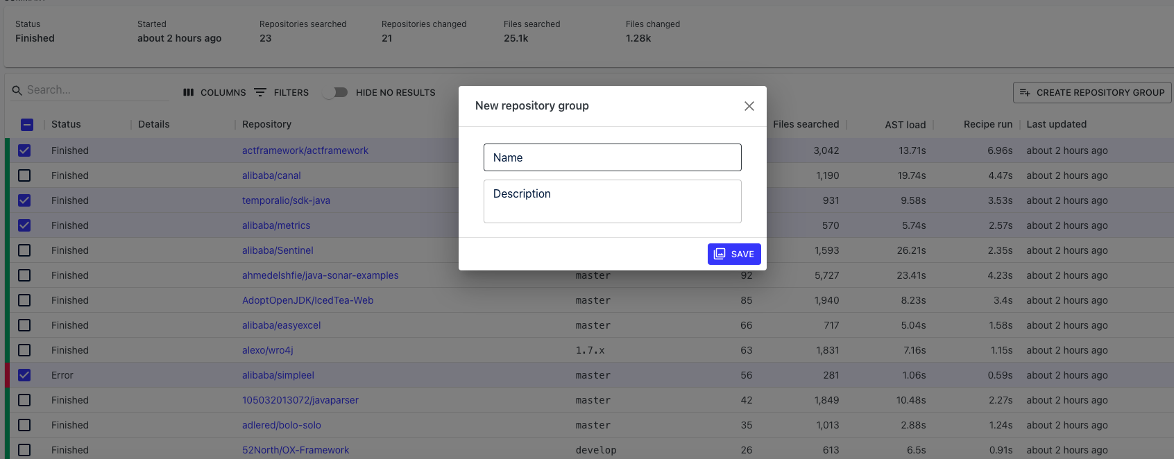The image size is (1174, 459).
Task: Open the Filters panel
Action: tap(281, 92)
